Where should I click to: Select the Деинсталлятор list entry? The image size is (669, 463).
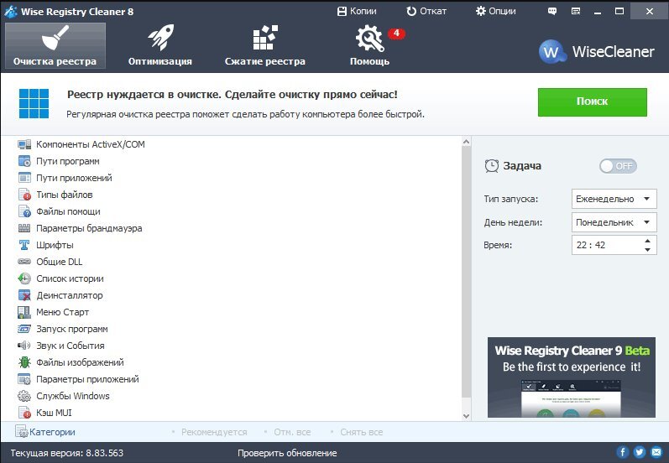70,295
